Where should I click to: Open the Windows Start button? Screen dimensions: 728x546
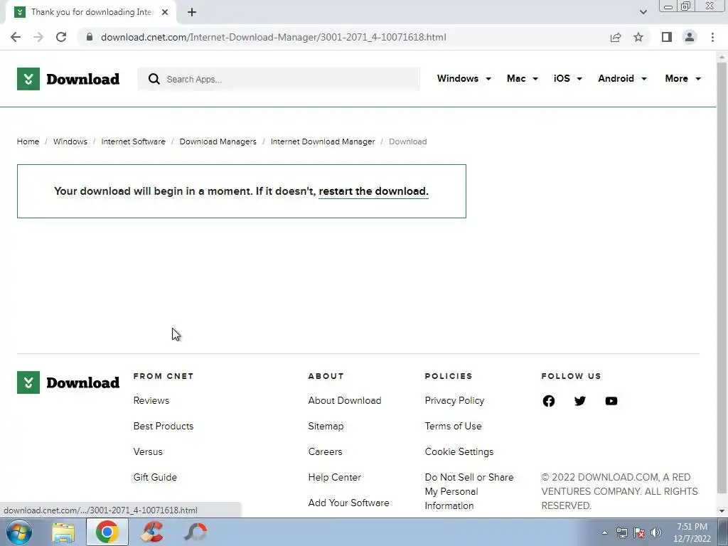point(18,532)
